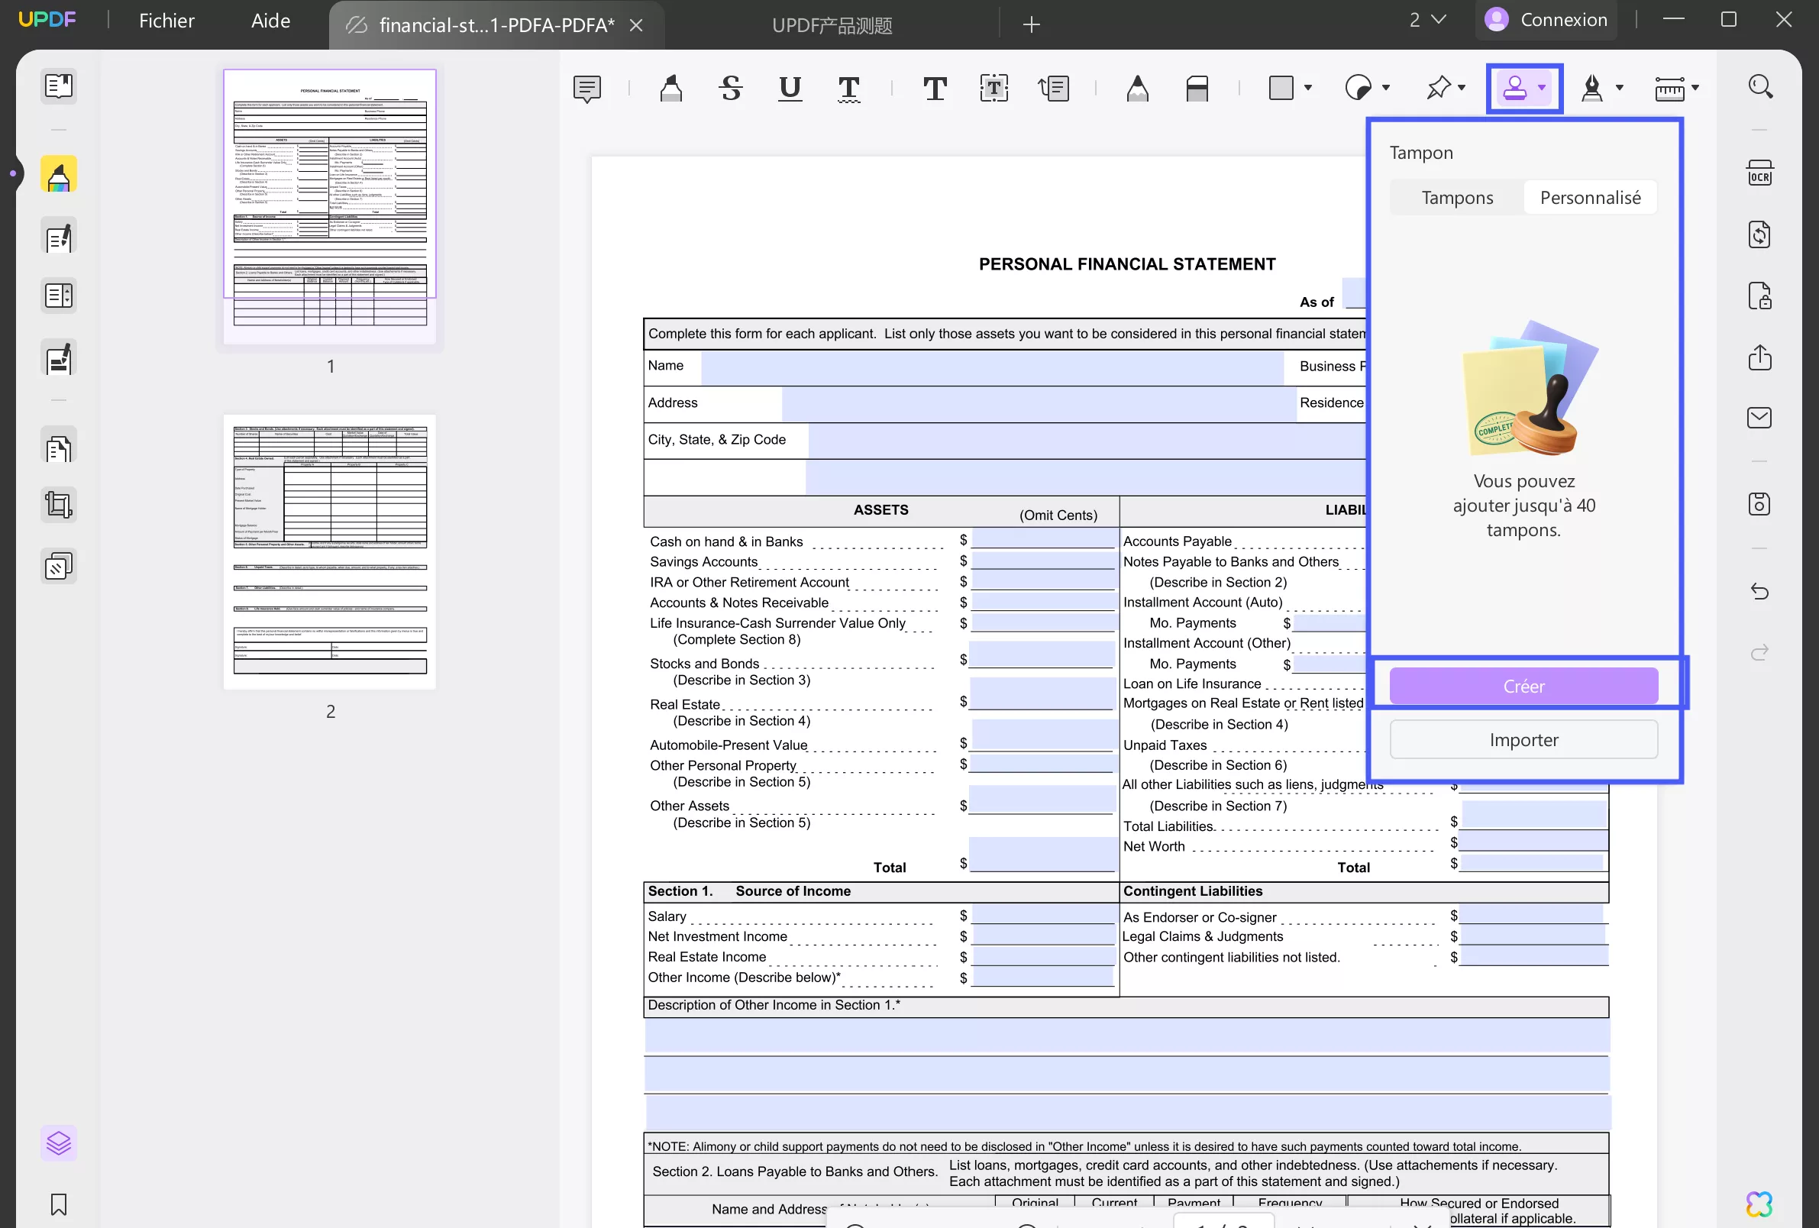Expand the stamp tool dropdown arrow
Screen dimensions: 1819x1228
[x=1541, y=88]
